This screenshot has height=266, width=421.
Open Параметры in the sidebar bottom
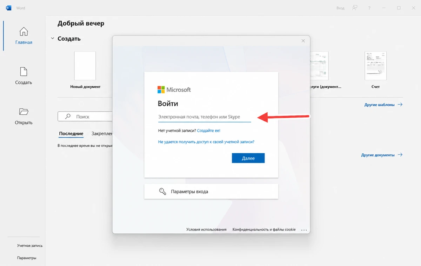point(27,258)
